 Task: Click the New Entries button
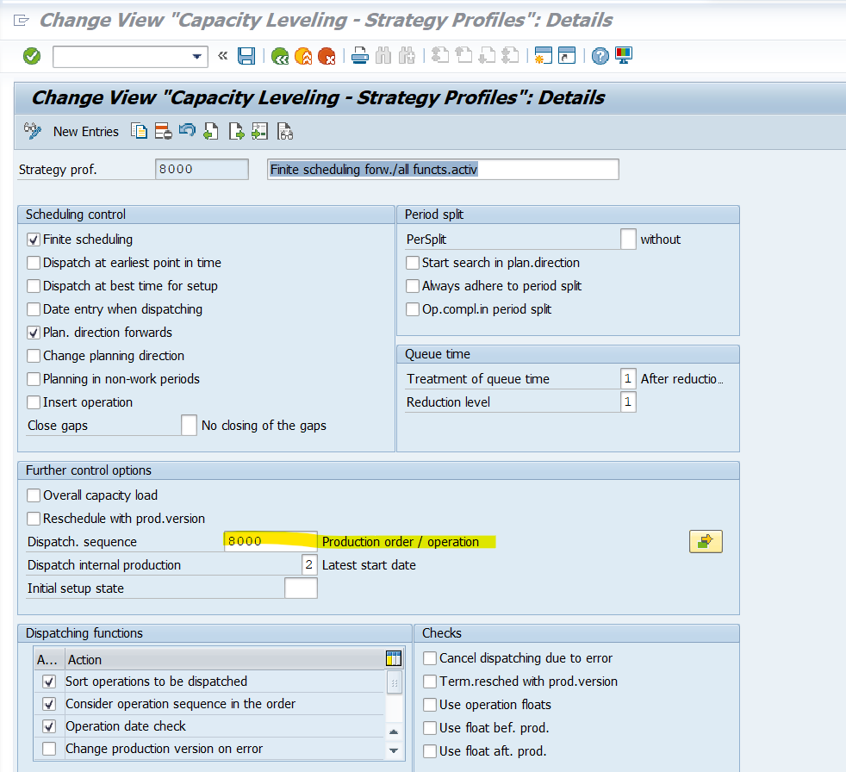tap(86, 132)
